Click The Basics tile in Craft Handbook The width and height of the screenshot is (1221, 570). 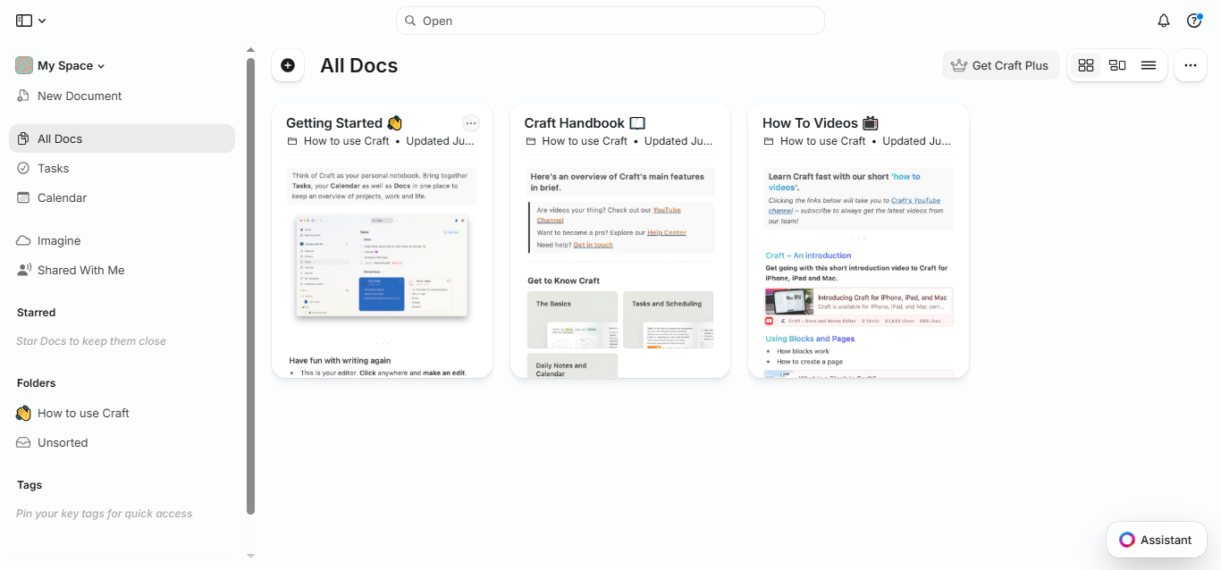click(x=572, y=320)
